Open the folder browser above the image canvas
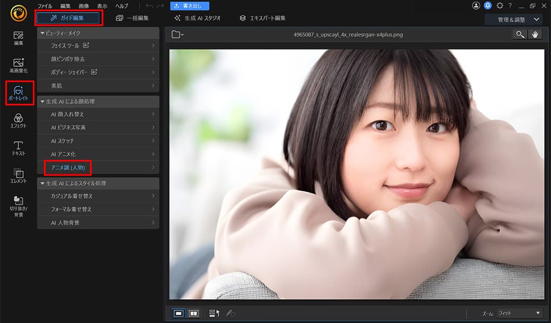The height and width of the screenshot is (323, 551). (x=178, y=34)
